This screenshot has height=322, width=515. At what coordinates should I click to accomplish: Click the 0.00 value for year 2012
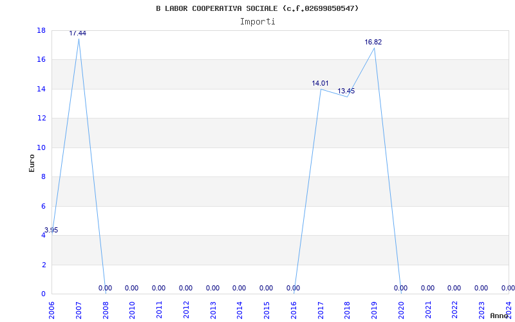[x=185, y=288]
